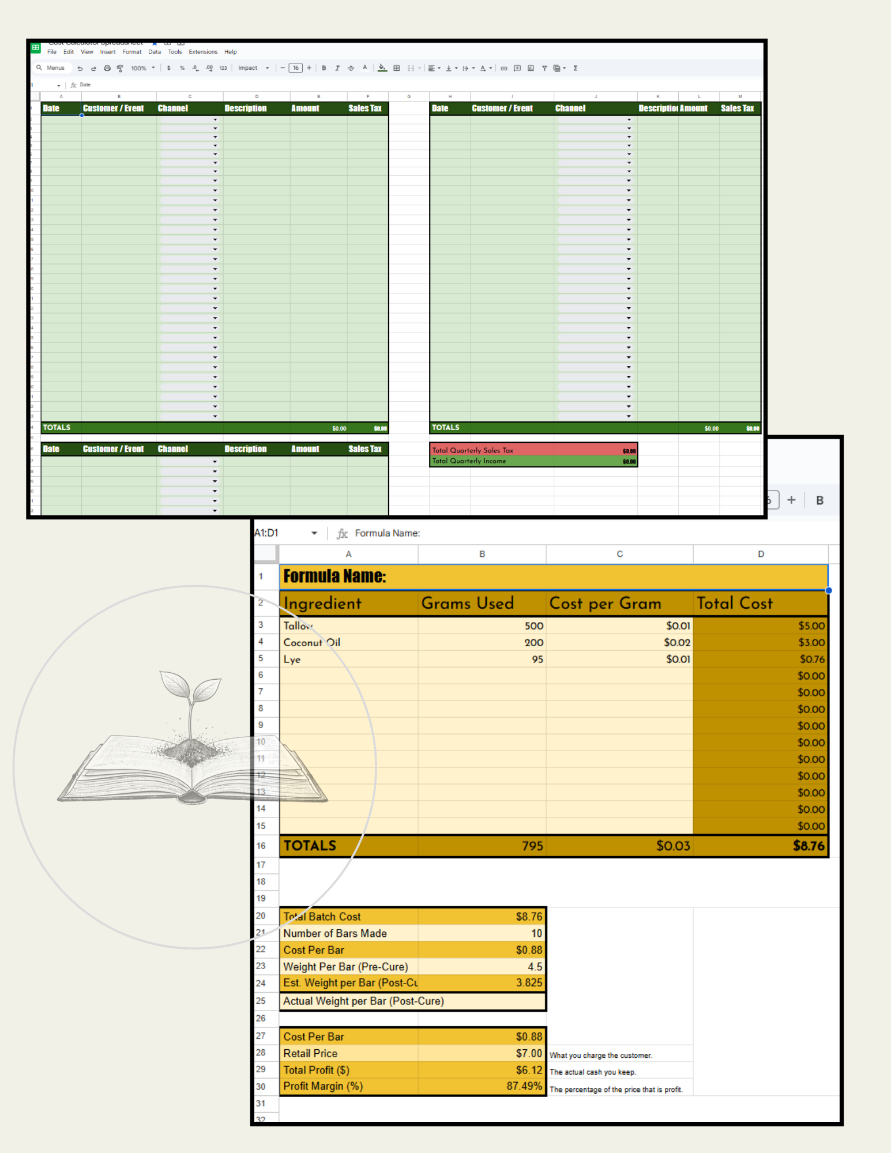Open the Format menu
The image size is (891, 1153).
click(x=132, y=52)
